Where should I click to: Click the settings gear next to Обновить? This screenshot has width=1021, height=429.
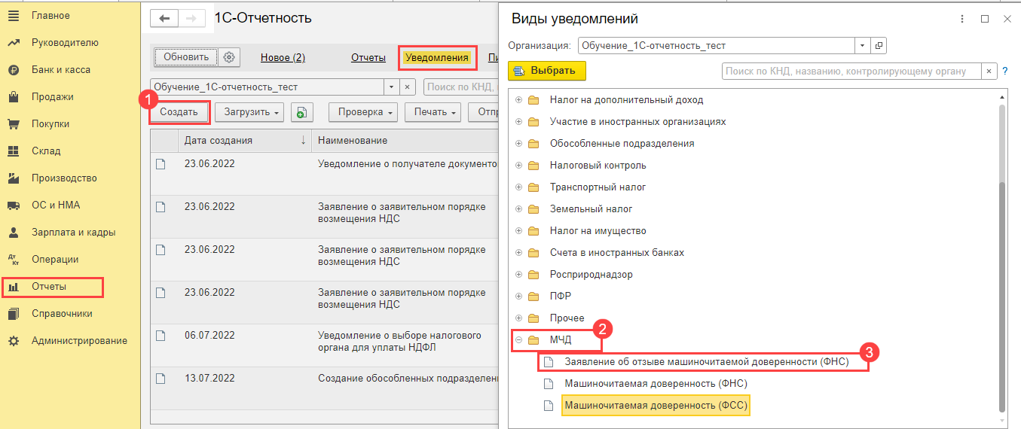point(230,57)
